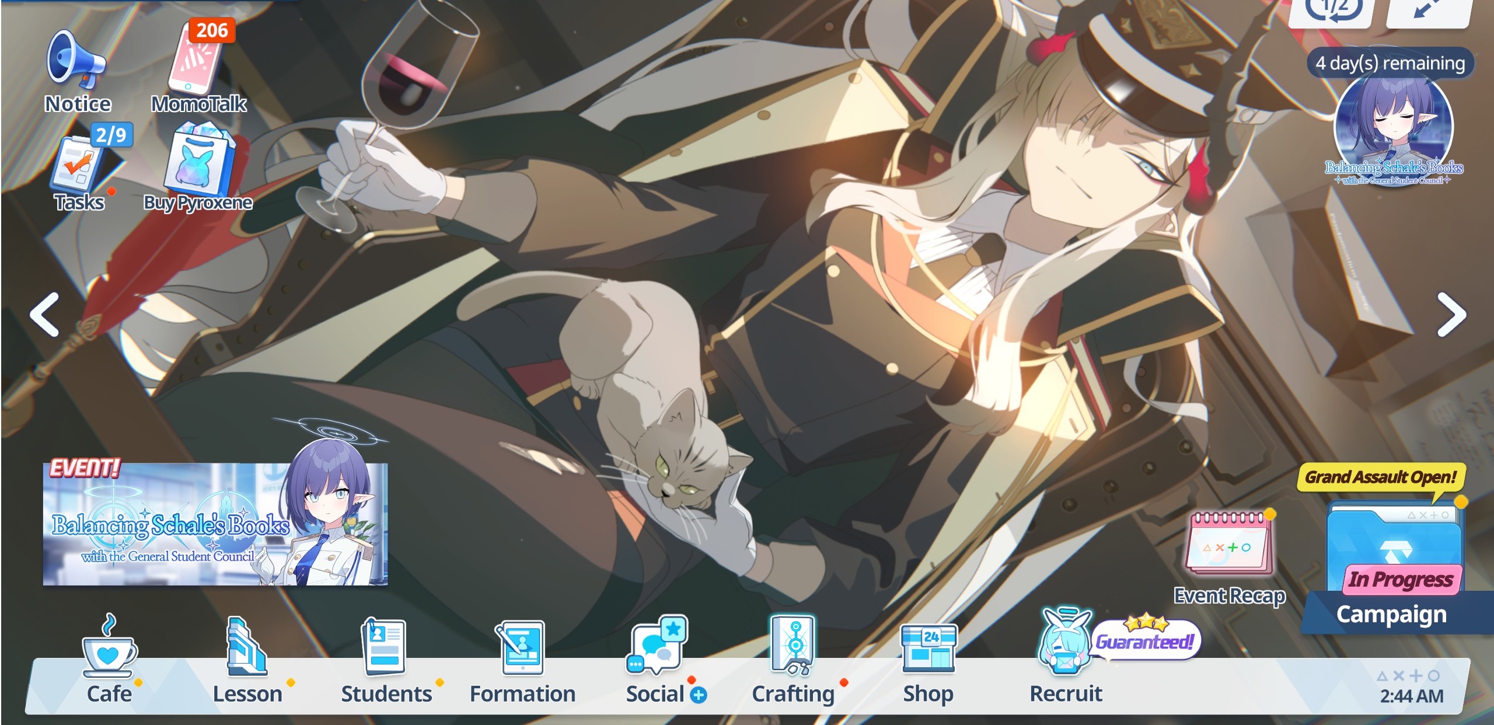Click the 4 day(s) remaining label
1494x725 pixels.
tap(1390, 62)
